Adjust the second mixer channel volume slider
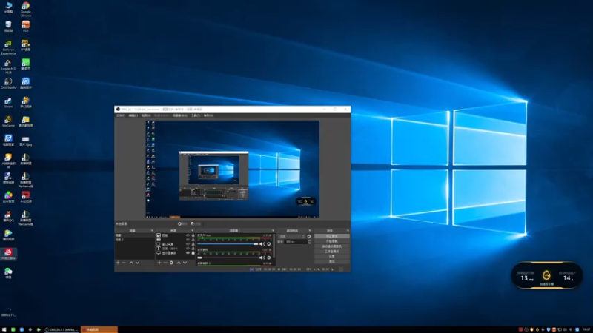Viewport: 593px width, 333px height. pyautogui.click(x=228, y=258)
